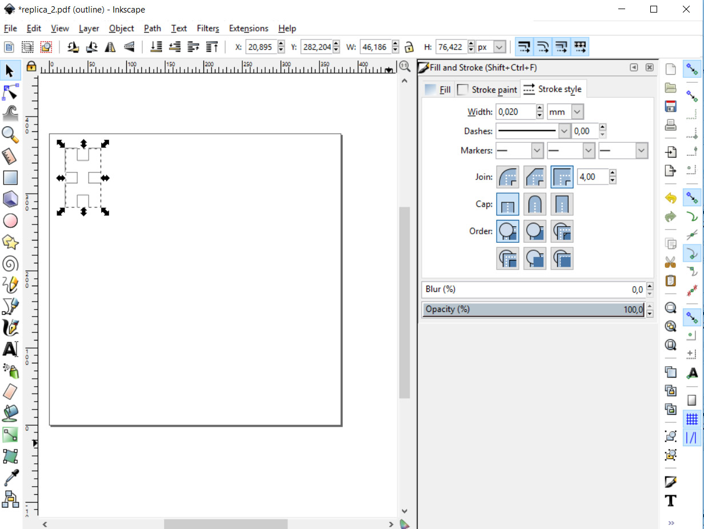Switch to Stroke style tab
Screen dimensions: 704x529
(x=553, y=89)
